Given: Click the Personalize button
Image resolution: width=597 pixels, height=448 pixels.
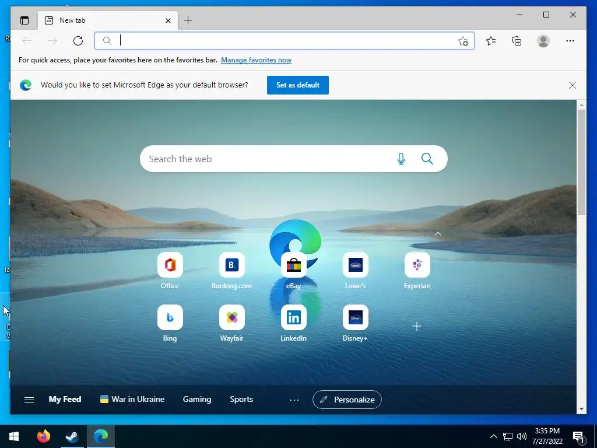Looking at the screenshot, I should 347,400.
